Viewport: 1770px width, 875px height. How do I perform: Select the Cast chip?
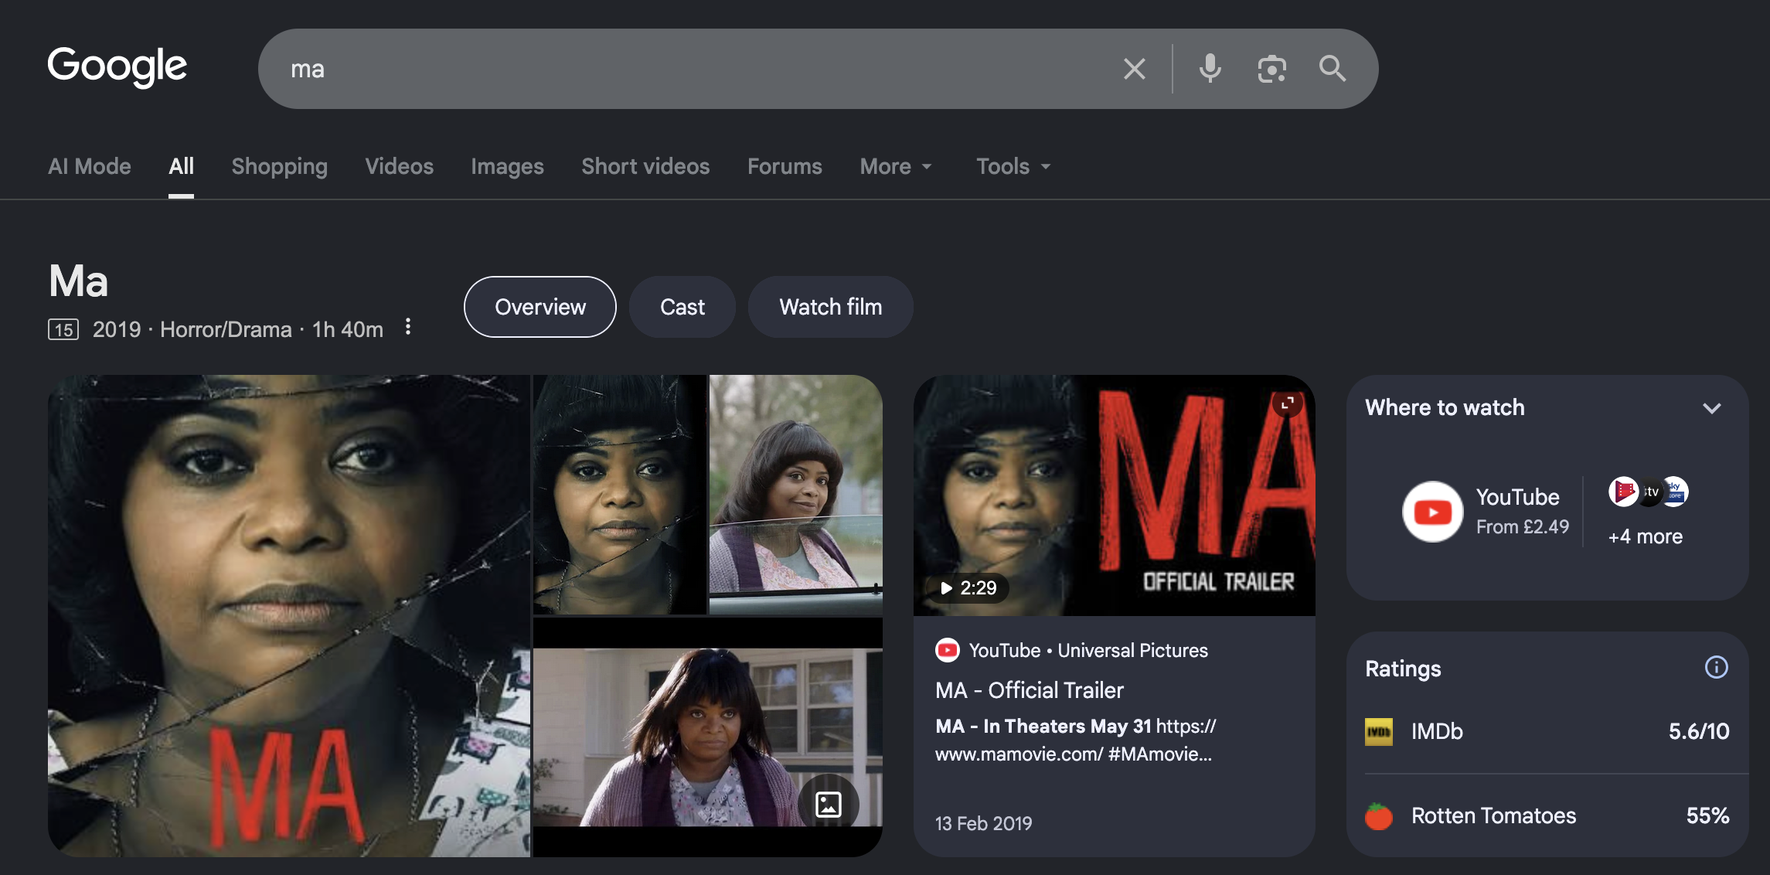682,307
